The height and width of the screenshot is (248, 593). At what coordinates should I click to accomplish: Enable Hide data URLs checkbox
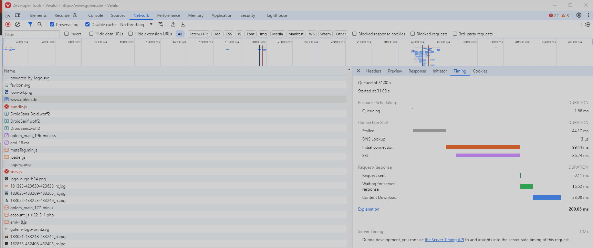click(91, 34)
